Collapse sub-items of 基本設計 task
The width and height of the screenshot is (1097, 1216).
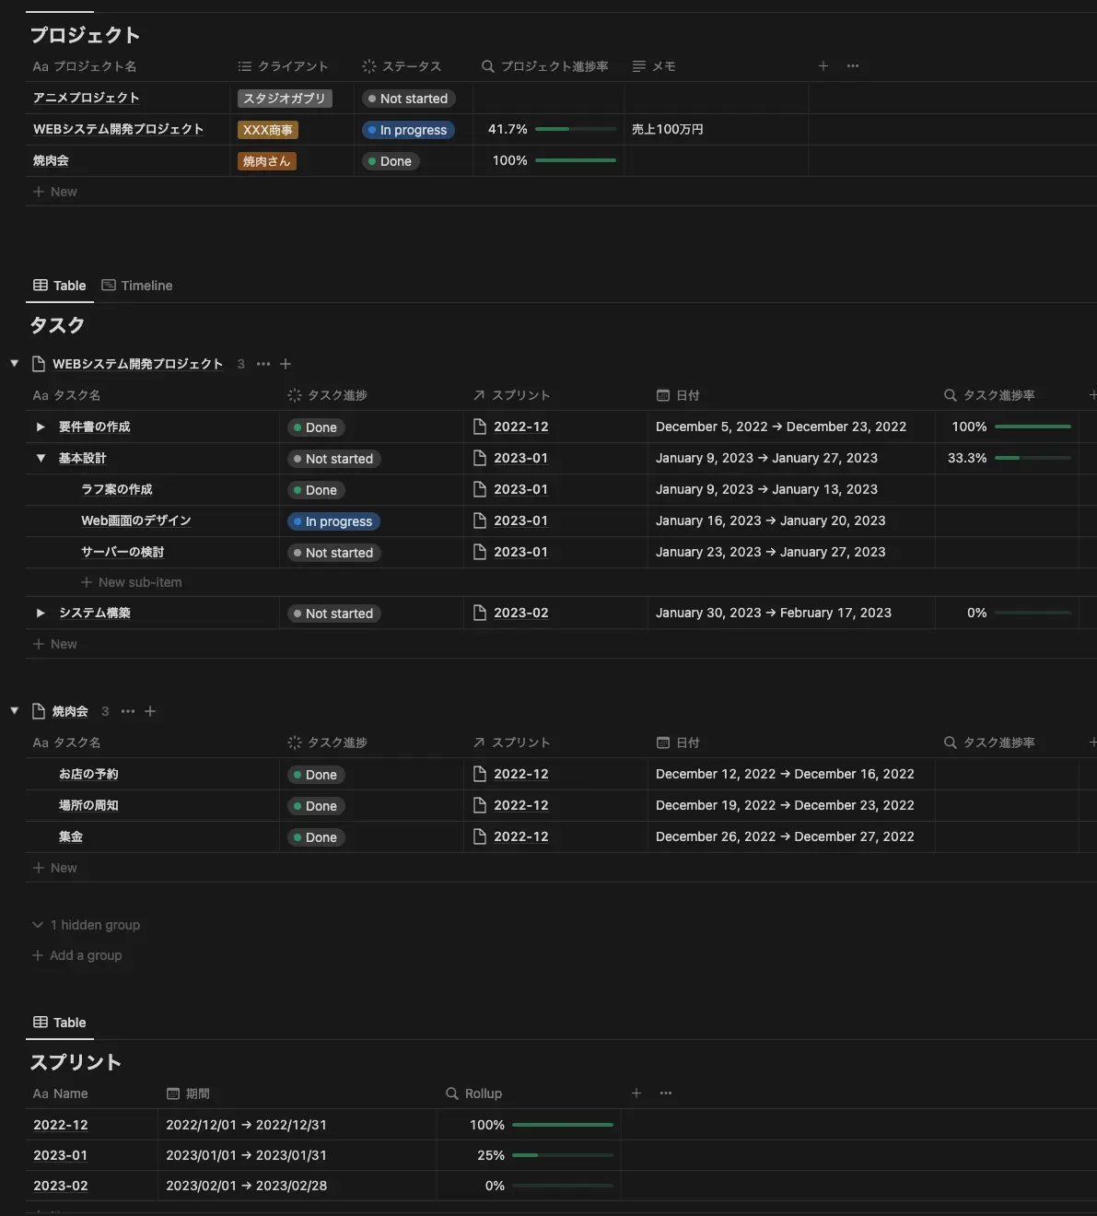click(41, 459)
